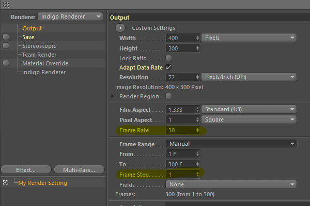Click the Frame Rate spinner arrows

click(197, 131)
